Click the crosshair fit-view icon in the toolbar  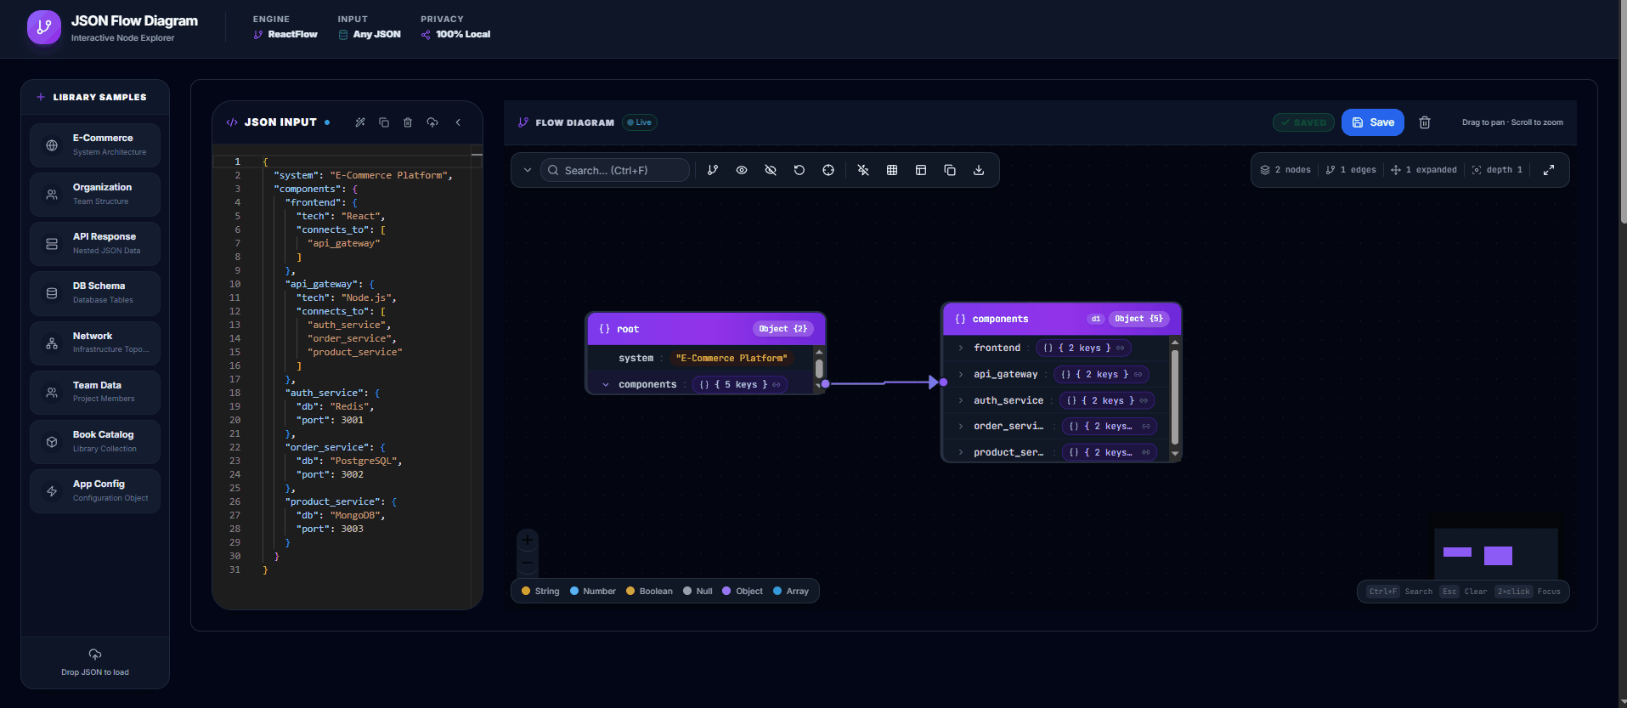coord(828,170)
